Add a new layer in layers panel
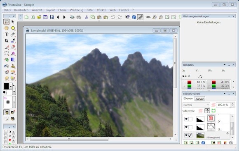Screen dimensions: 239x151 (x=186, y=142)
